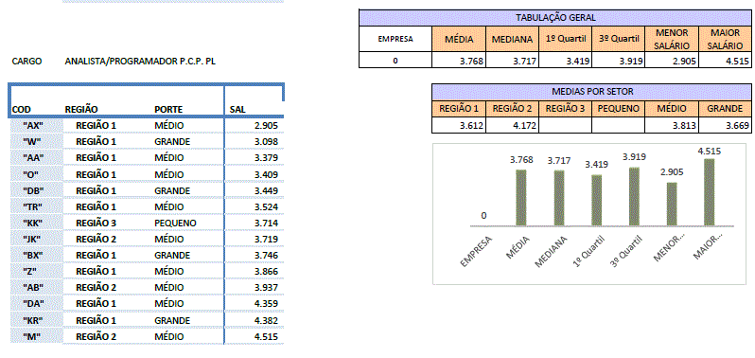Select the 1º Quartil header cell in table

click(x=566, y=40)
